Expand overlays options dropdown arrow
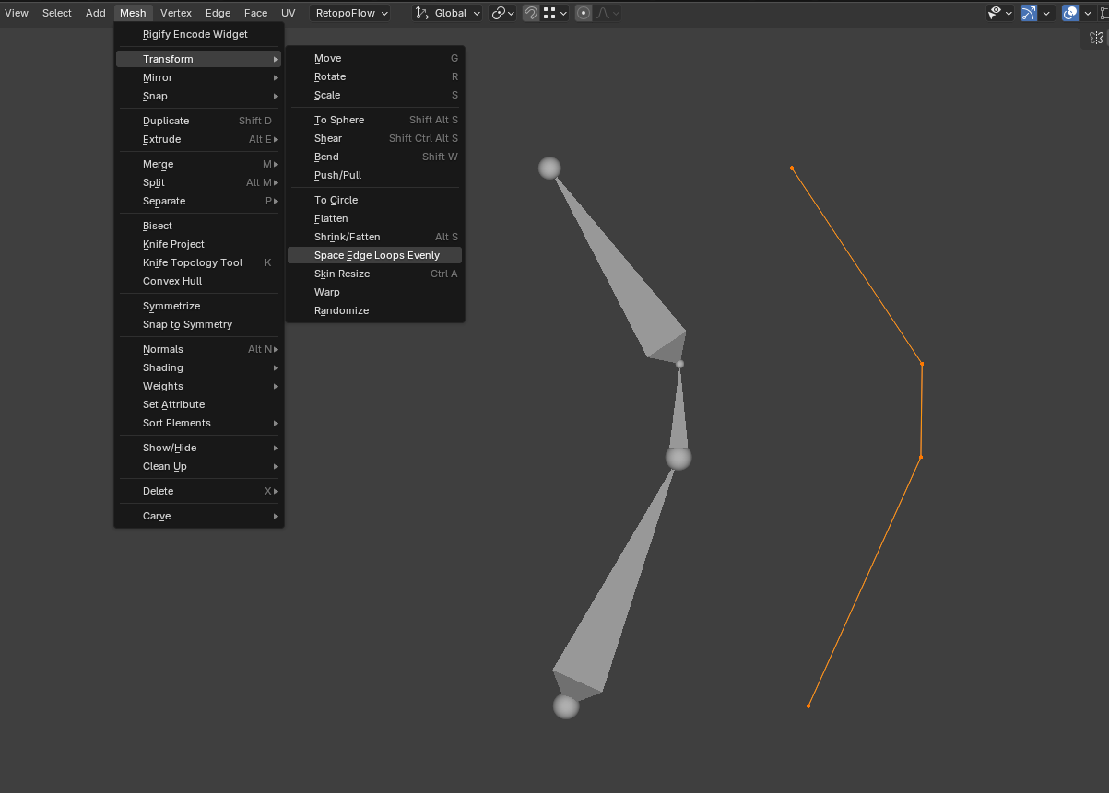 click(1088, 13)
